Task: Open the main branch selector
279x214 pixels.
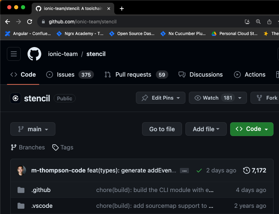Action: [33, 129]
